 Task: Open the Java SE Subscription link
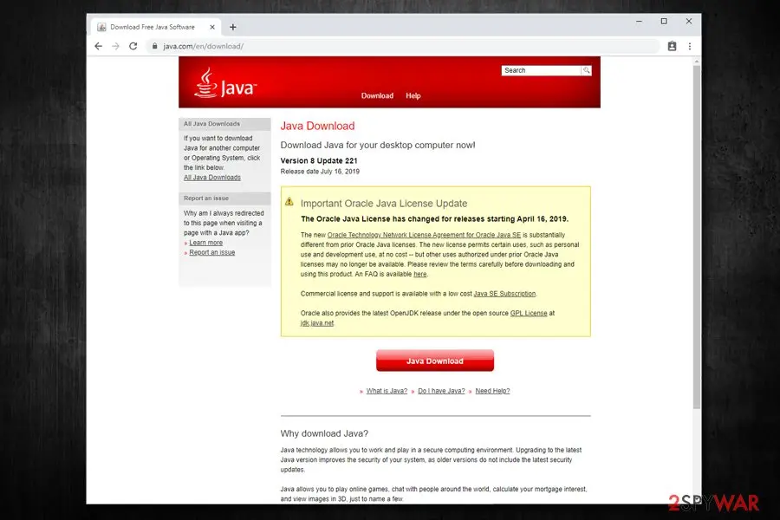point(504,294)
